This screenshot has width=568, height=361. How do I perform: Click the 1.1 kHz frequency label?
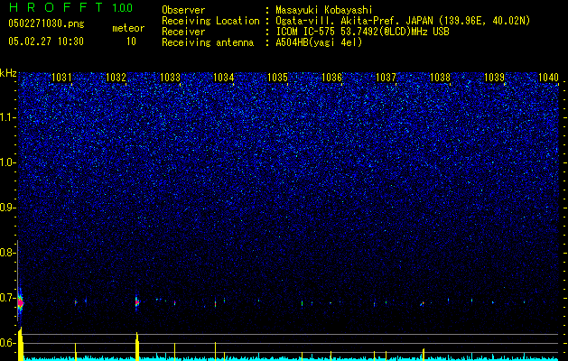point(8,117)
